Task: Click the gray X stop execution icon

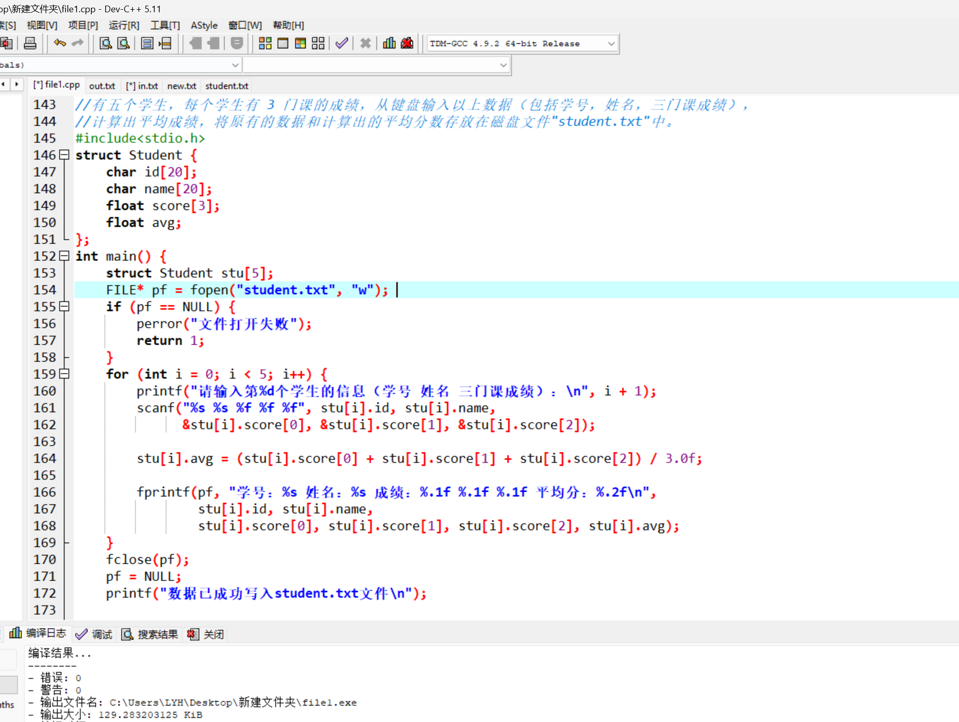Action: 365,43
